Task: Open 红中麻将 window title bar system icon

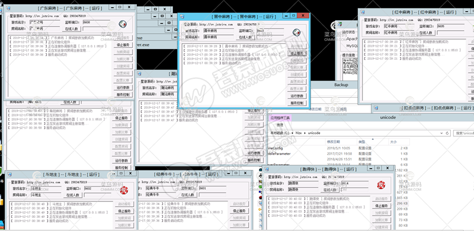Action: [x=362, y=12]
